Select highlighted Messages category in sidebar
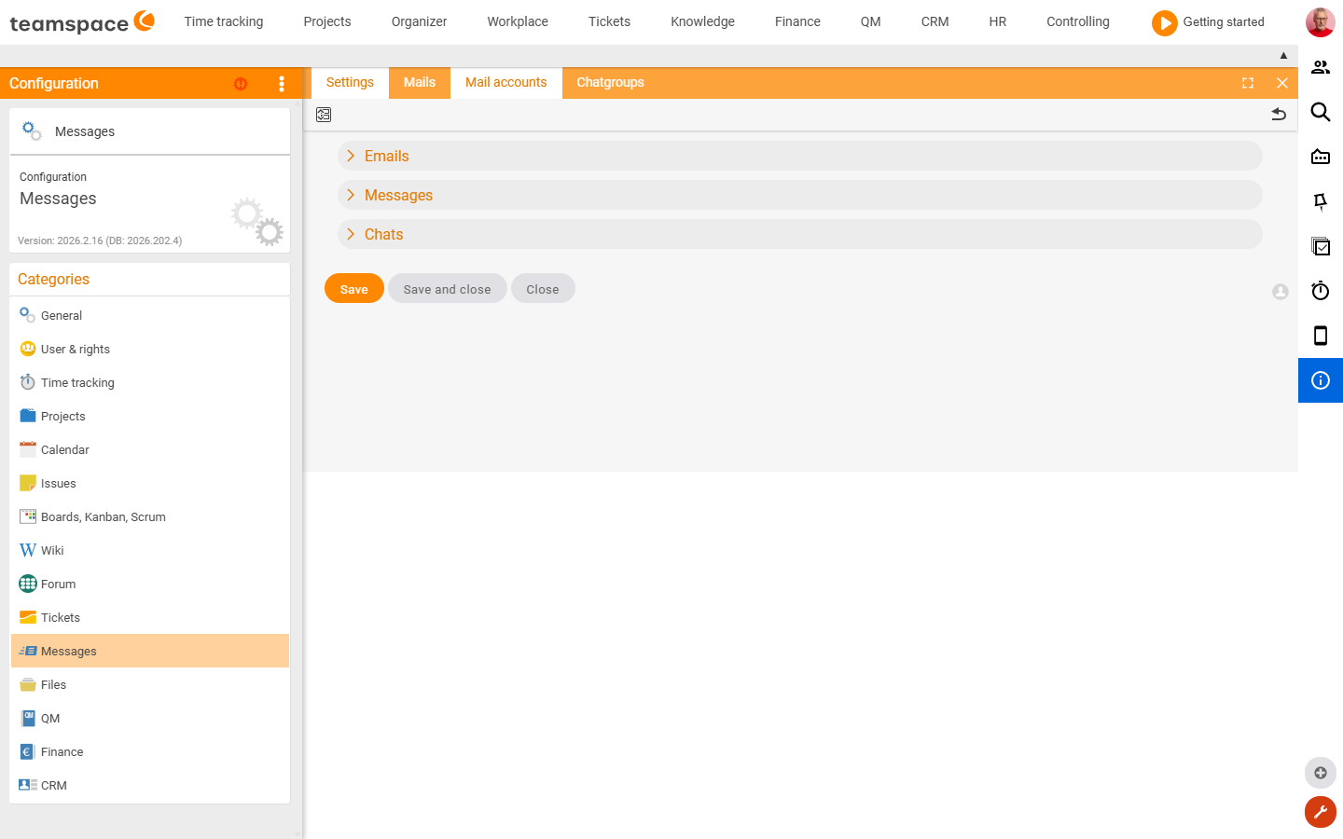Viewport: 1343px width, 839px height. [150, 651]
